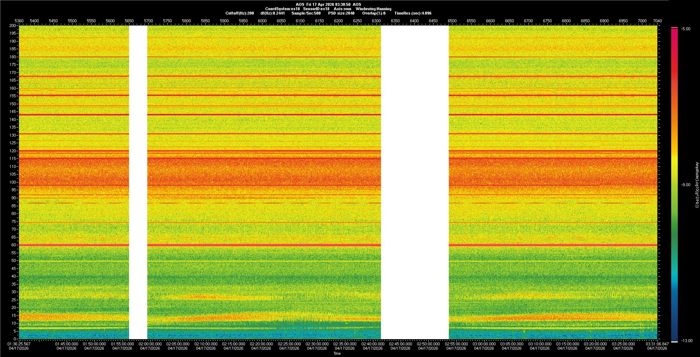Click the Time label below the x-axis
The height and width of the screenshot is (357, 700).
pos(337,353)
